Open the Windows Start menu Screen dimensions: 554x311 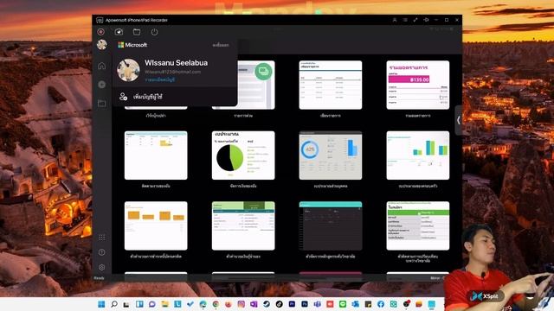(101, 304)
